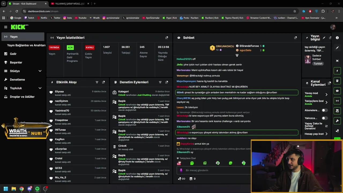Click the focus frame icon in right toolbar
343x193 pixels.
coord(337,61)
